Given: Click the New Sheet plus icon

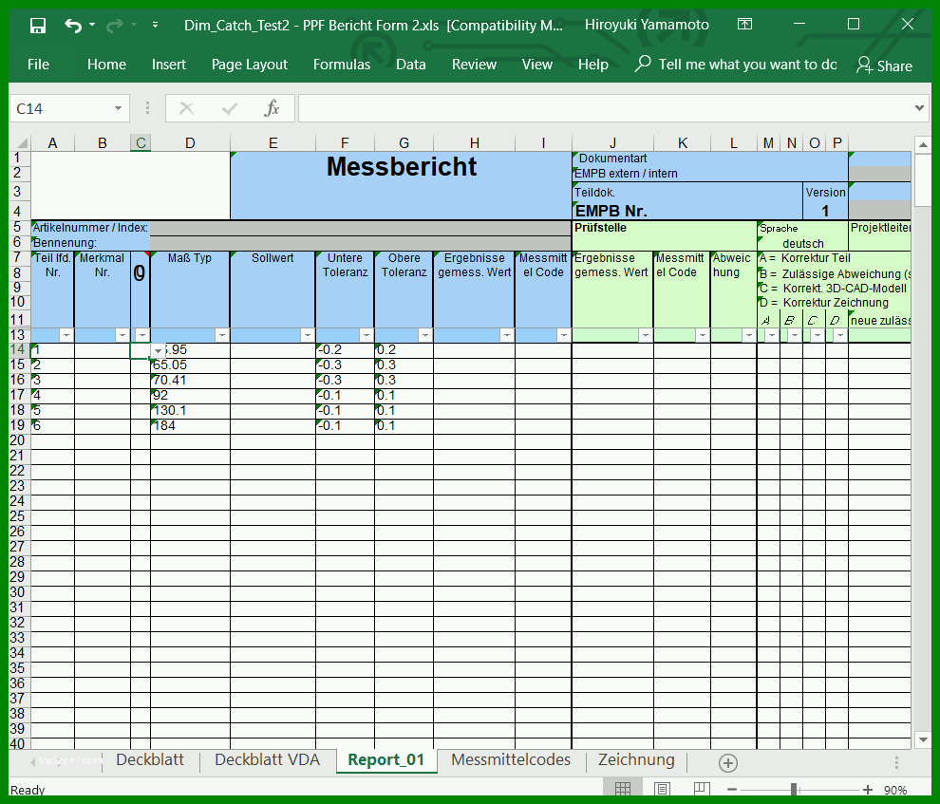Looking at the screenshot, I should point(727,762).
